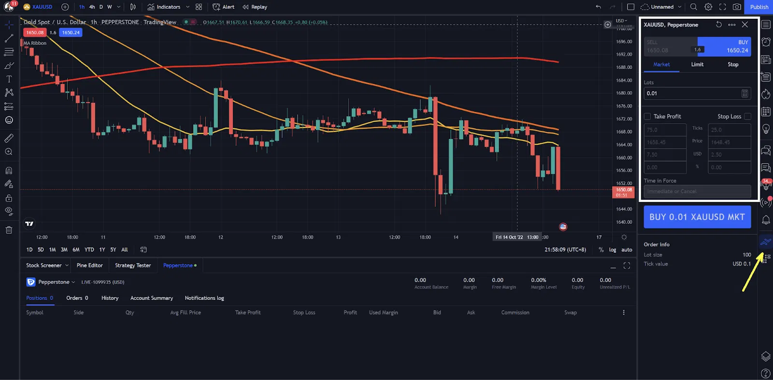Select the Text drawing tool
This screenshot has width=773, height=380.
tap(9, 79)
